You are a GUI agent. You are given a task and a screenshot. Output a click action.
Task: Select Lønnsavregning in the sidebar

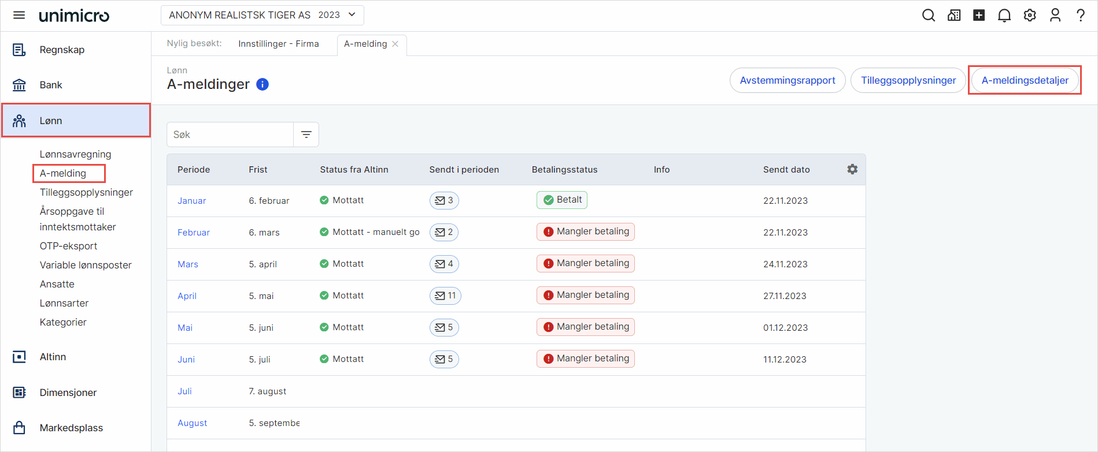tap(75, 154)
